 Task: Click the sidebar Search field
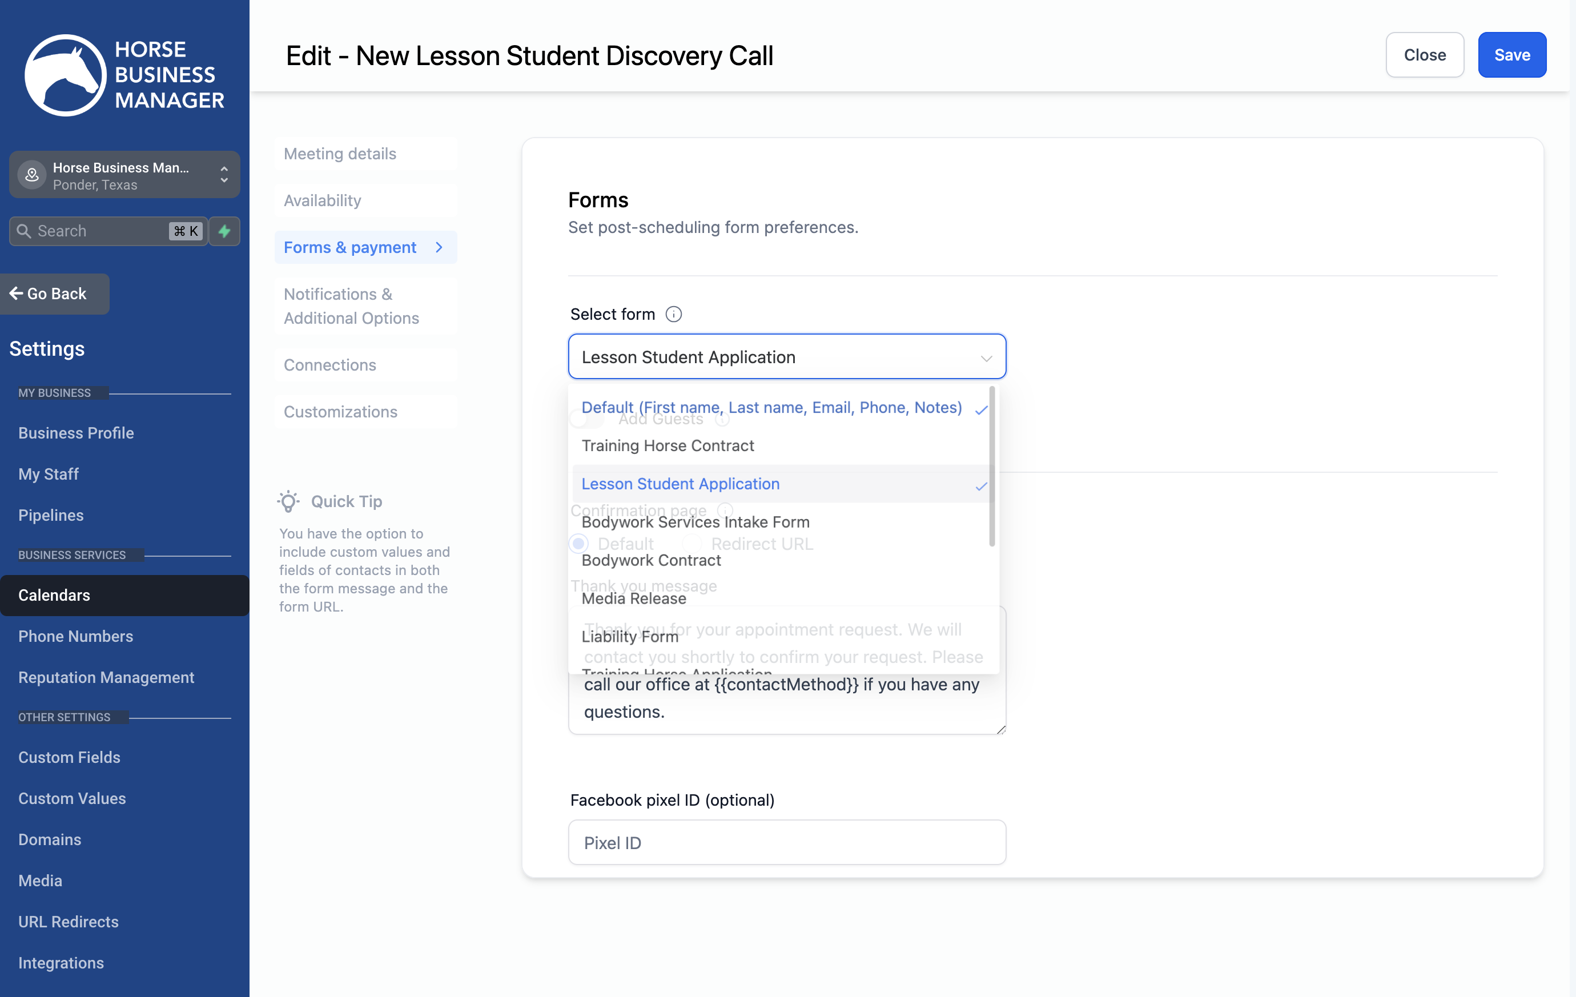pos(108,231)
